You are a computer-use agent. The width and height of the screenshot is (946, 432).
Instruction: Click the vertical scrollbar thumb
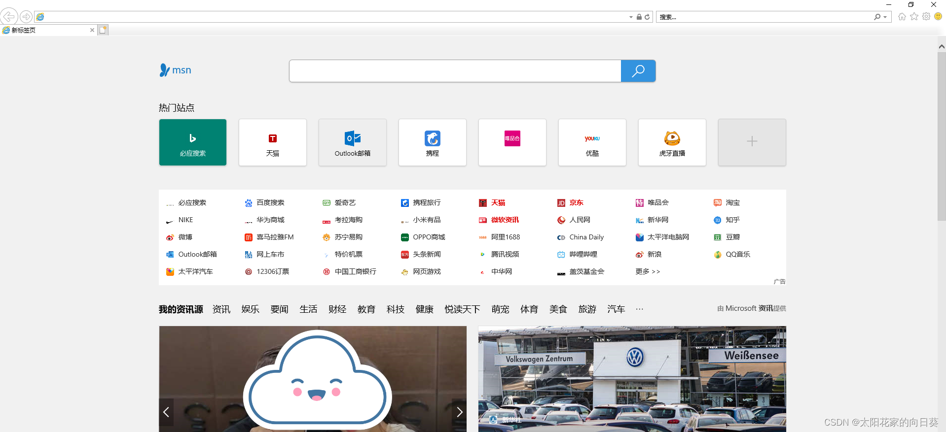942,136
